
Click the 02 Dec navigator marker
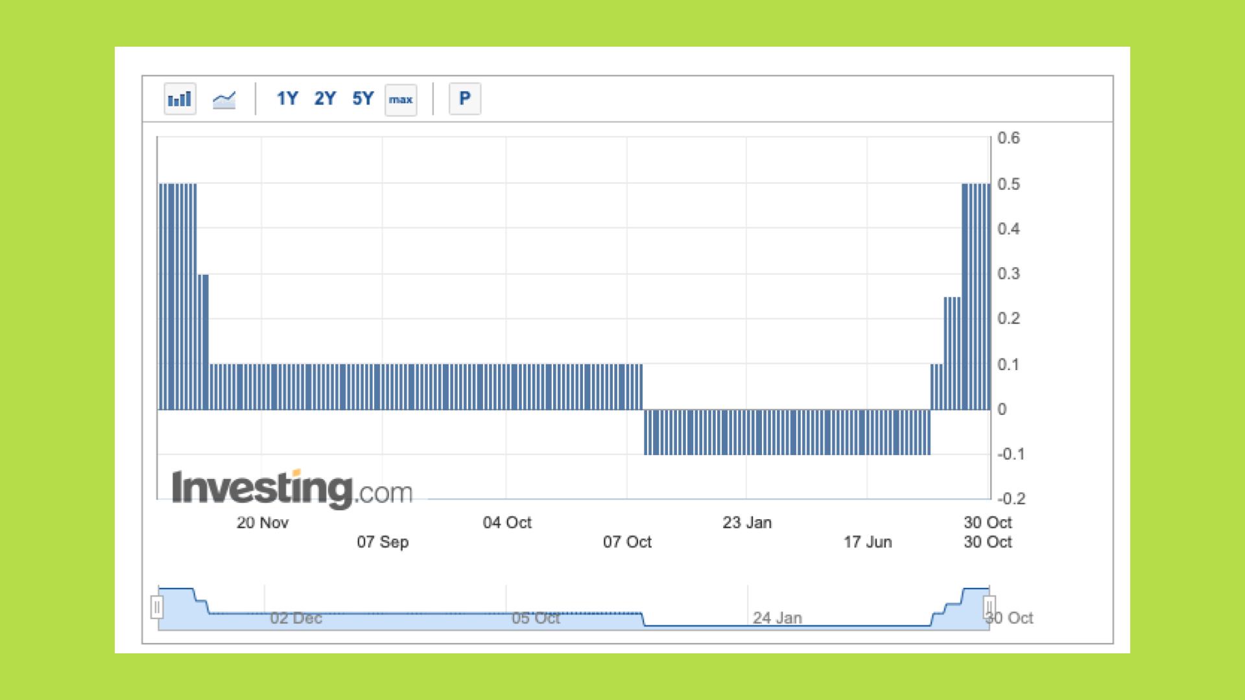(296, 618)
